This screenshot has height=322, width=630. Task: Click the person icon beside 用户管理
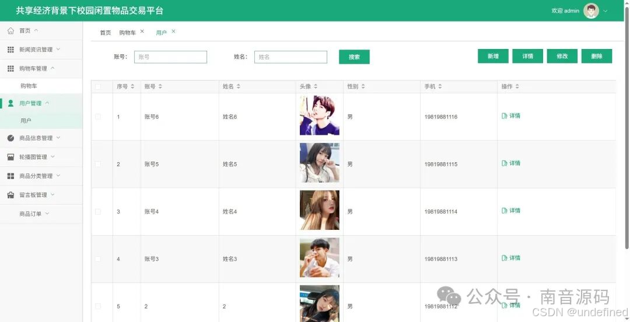click(x=11, y=103)
